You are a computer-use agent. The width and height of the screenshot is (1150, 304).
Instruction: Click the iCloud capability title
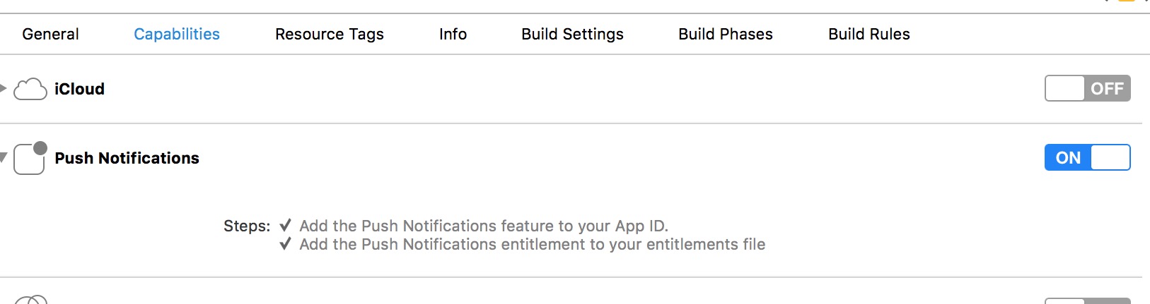coord(79,89)
